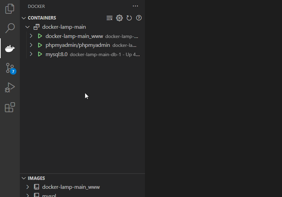Open the Search view in activity bar

click(10, 28)
